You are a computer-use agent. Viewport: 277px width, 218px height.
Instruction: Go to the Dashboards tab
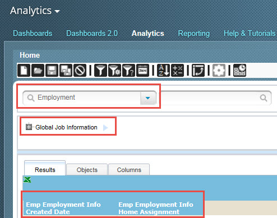pyautogui.click(x=33, y=33)
